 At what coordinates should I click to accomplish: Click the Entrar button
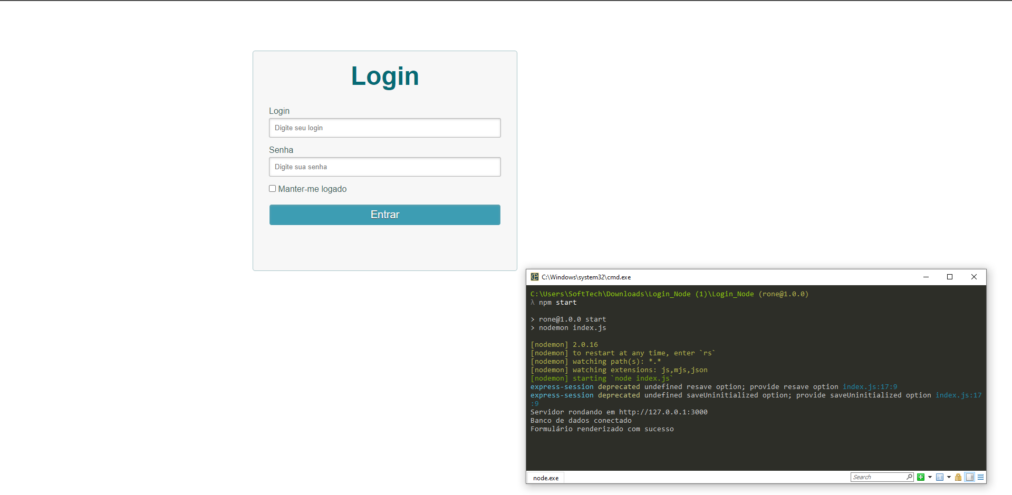pyautogui.click(x=384, y=215)
